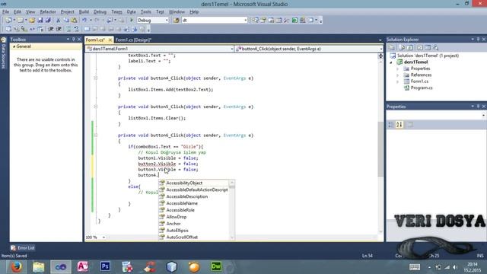
Task: Click the Toggle Bookmark icon
Action: coord(87,29)
